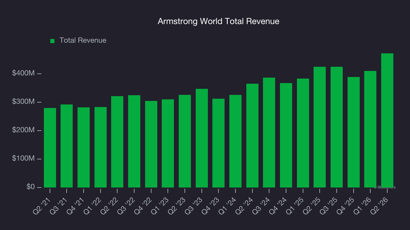Pick the Q1 '26 revenue bar
The width and height of the screenshot is (410, 230).
[370, 129]
